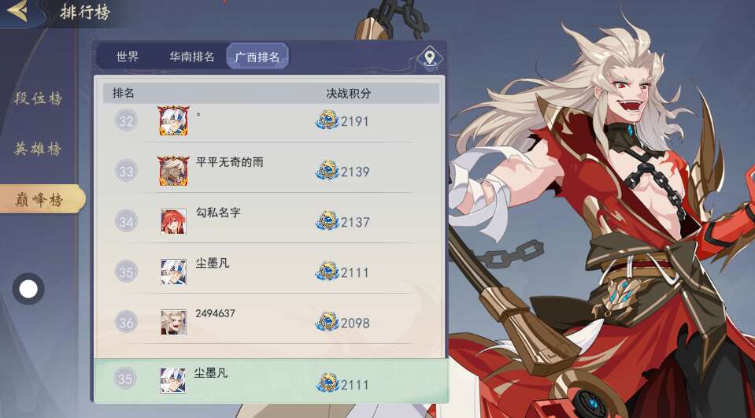Select the 广西排名 tab

tap(257, 57)
